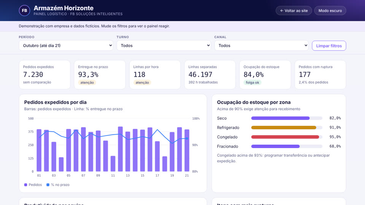The height and width of the screenshot is (205, 365).
Task: Click the folga ok badge
Action: 252,82
